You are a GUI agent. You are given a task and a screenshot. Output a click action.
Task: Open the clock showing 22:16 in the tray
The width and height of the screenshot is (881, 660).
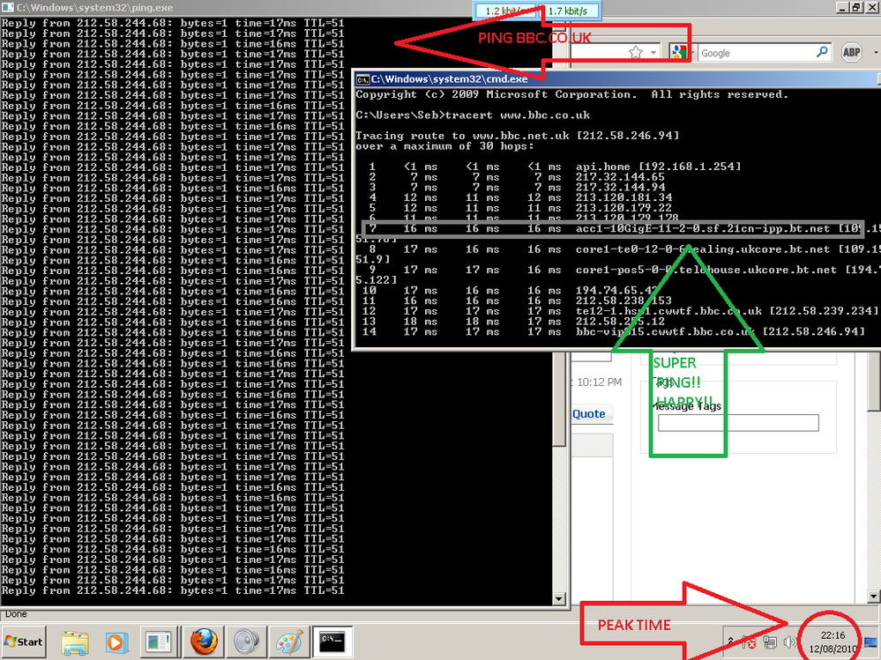(833, 641)
